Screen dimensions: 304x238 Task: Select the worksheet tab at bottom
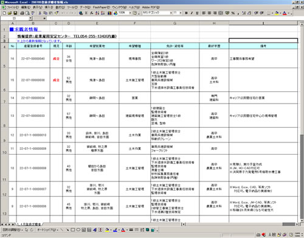pos(29,224)
